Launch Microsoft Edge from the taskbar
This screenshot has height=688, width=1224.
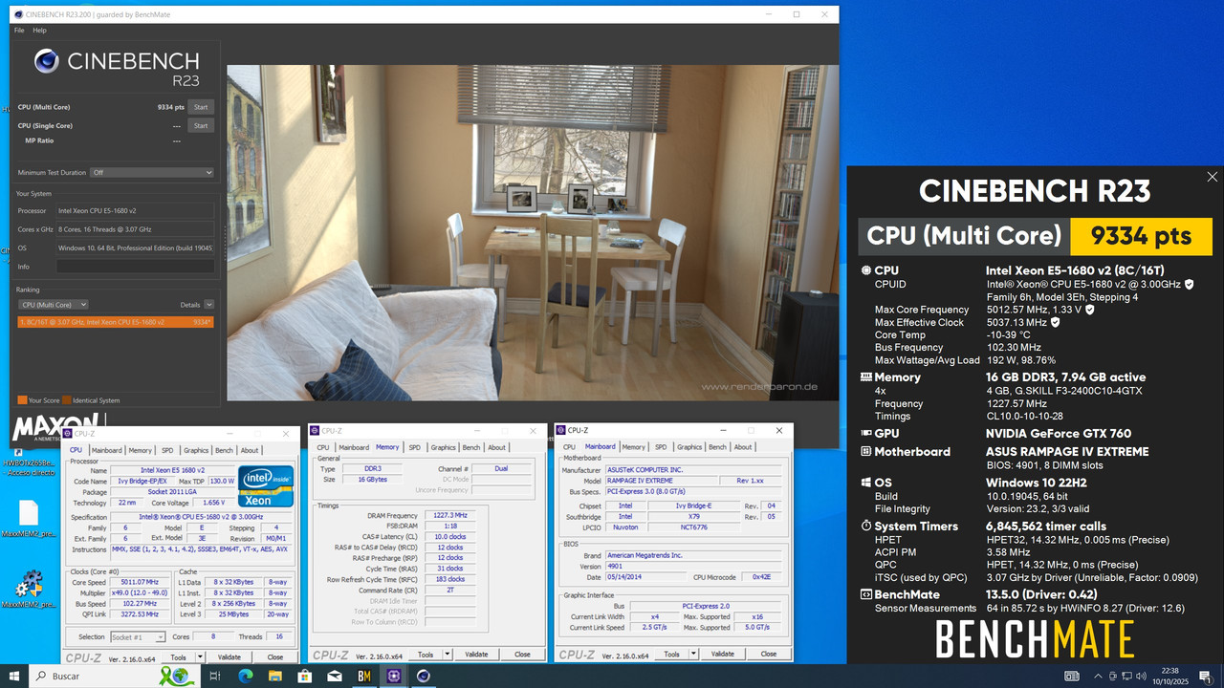click(x=245, y=676)
